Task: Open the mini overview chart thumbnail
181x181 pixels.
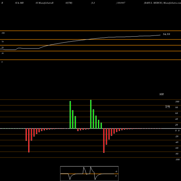Action: point(89,173)
